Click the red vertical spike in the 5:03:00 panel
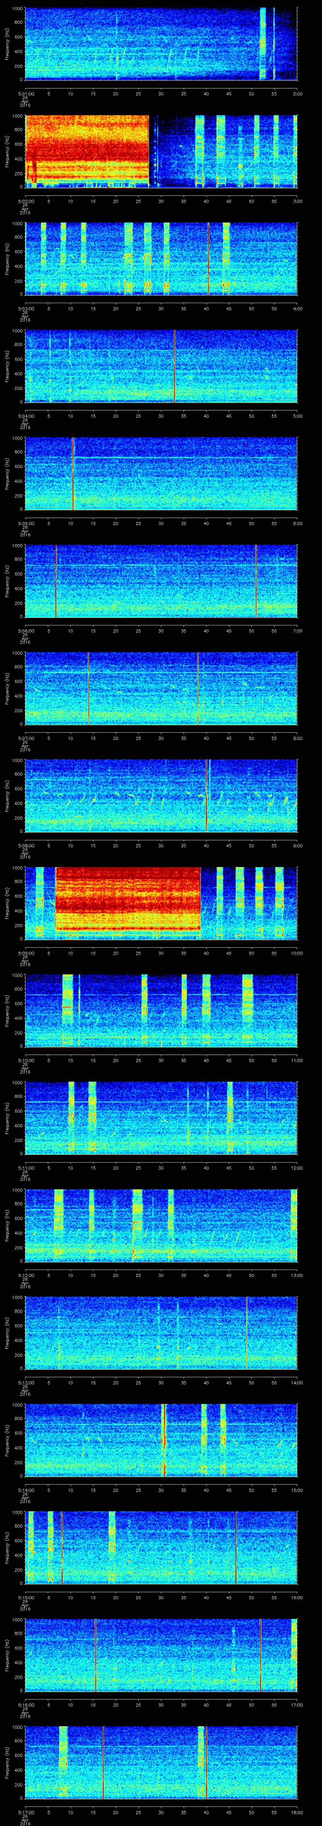Image resolution: width=322 pixels, height=1826 pixels. pyautogui.click(x=208, y=259)
